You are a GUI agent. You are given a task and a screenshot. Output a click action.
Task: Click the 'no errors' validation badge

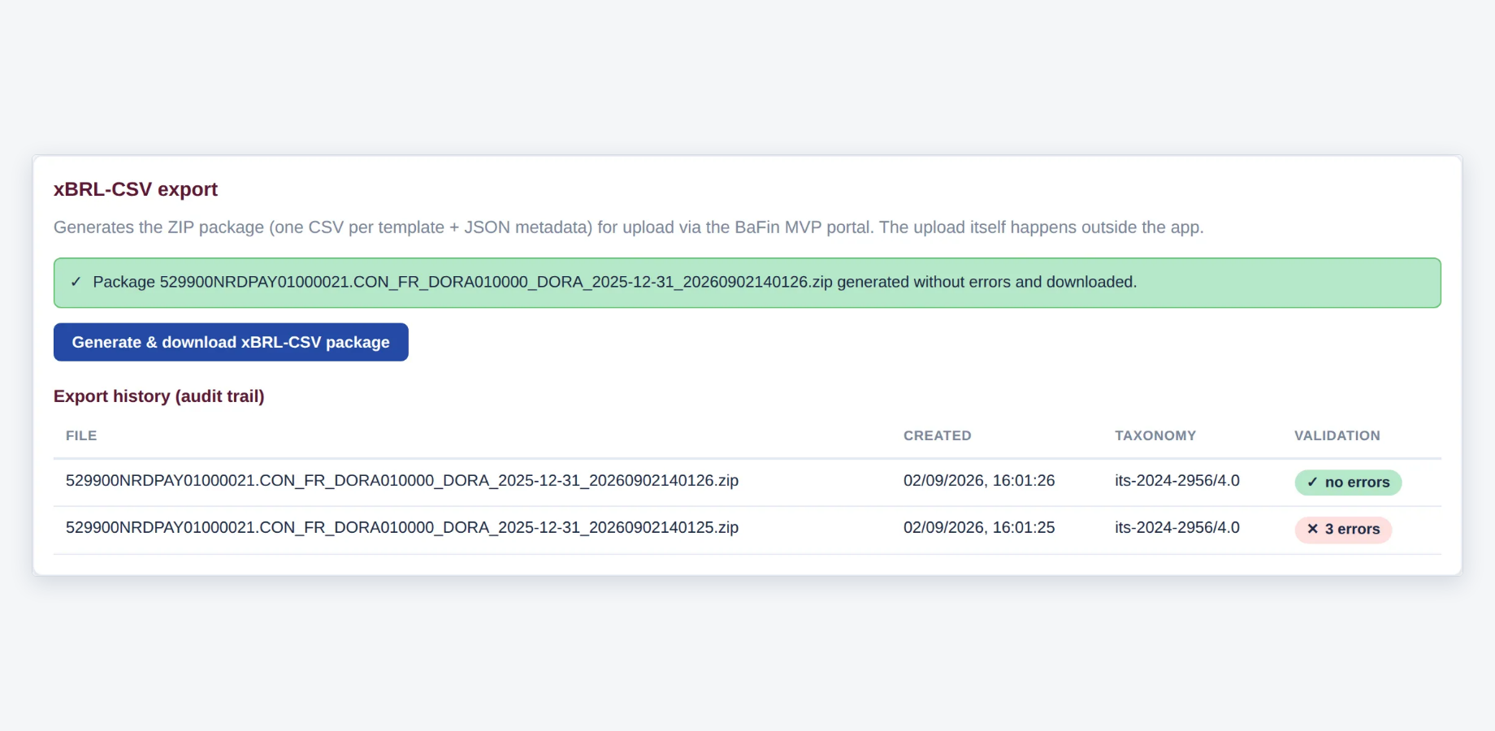coord(1348,482)
